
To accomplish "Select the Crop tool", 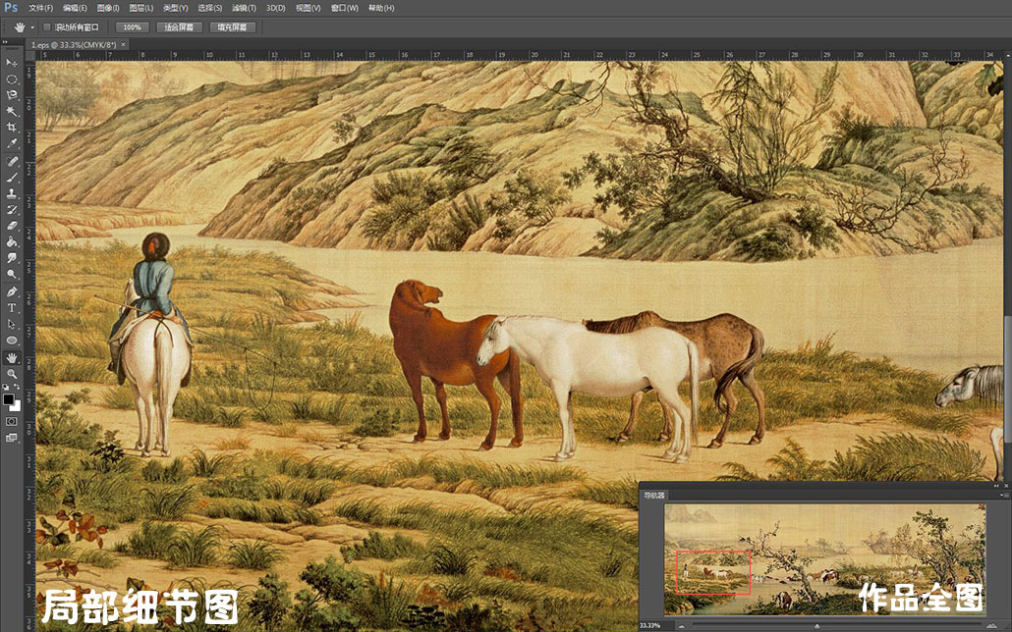I will click(12, 128).
